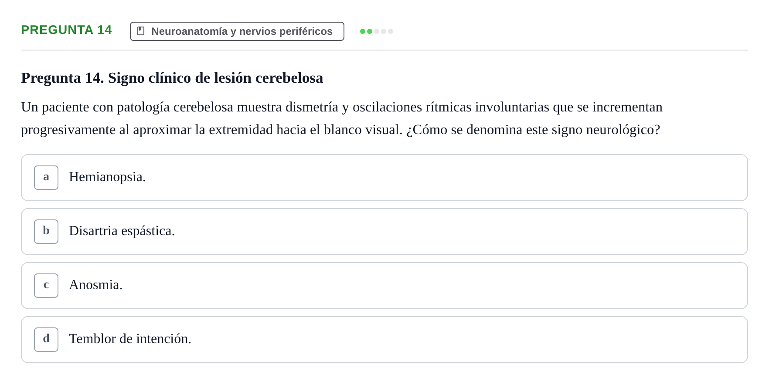Click the Temblor de intención option text
769x384 pixels.
tap(130, 339)
